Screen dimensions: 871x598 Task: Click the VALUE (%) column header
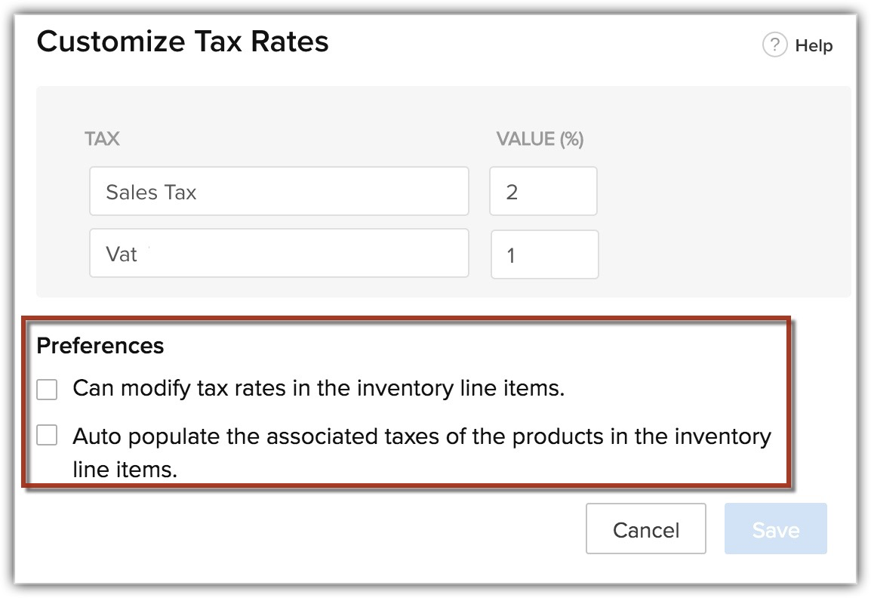(x=539, y=140)
